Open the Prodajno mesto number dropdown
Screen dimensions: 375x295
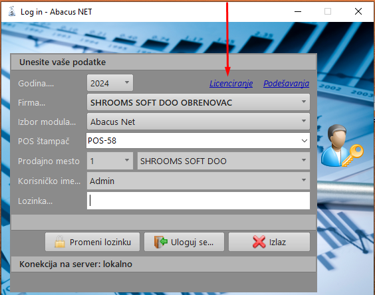click(x=110, y=161)
